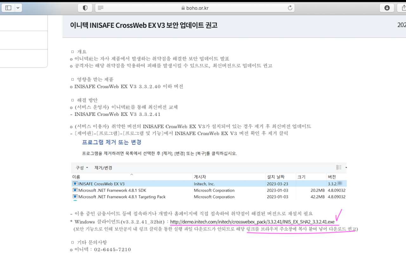Select the Microsoft .NET Framework 4.8.1 SDK row
This screenshot has width=406, height=253.
pos(209,190)
